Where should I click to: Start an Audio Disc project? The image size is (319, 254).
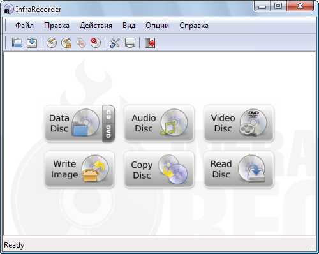pos(159,123)
